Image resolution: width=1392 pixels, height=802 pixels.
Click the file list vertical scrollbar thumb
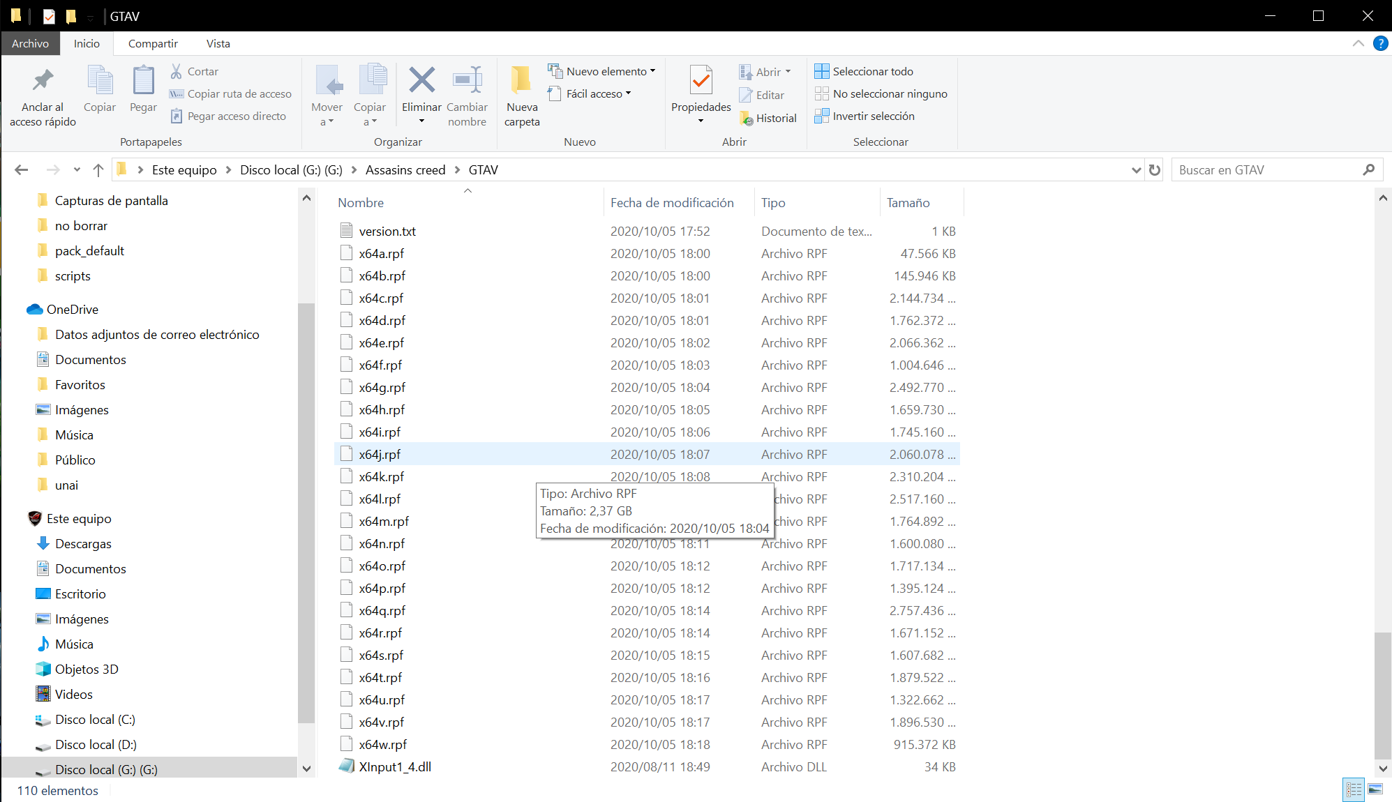(x=1382, y=694)
